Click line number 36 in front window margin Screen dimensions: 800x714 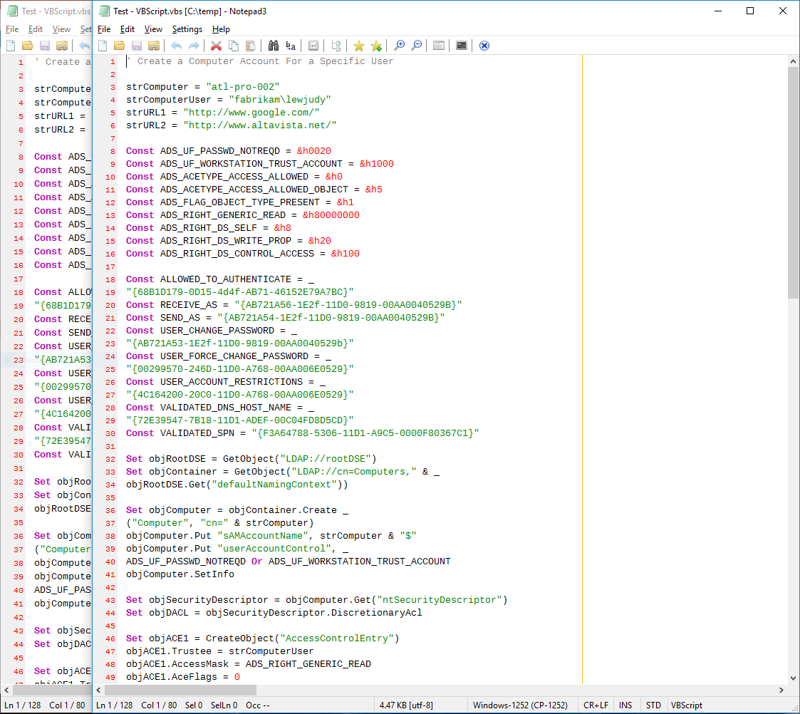tap(110, 510)
